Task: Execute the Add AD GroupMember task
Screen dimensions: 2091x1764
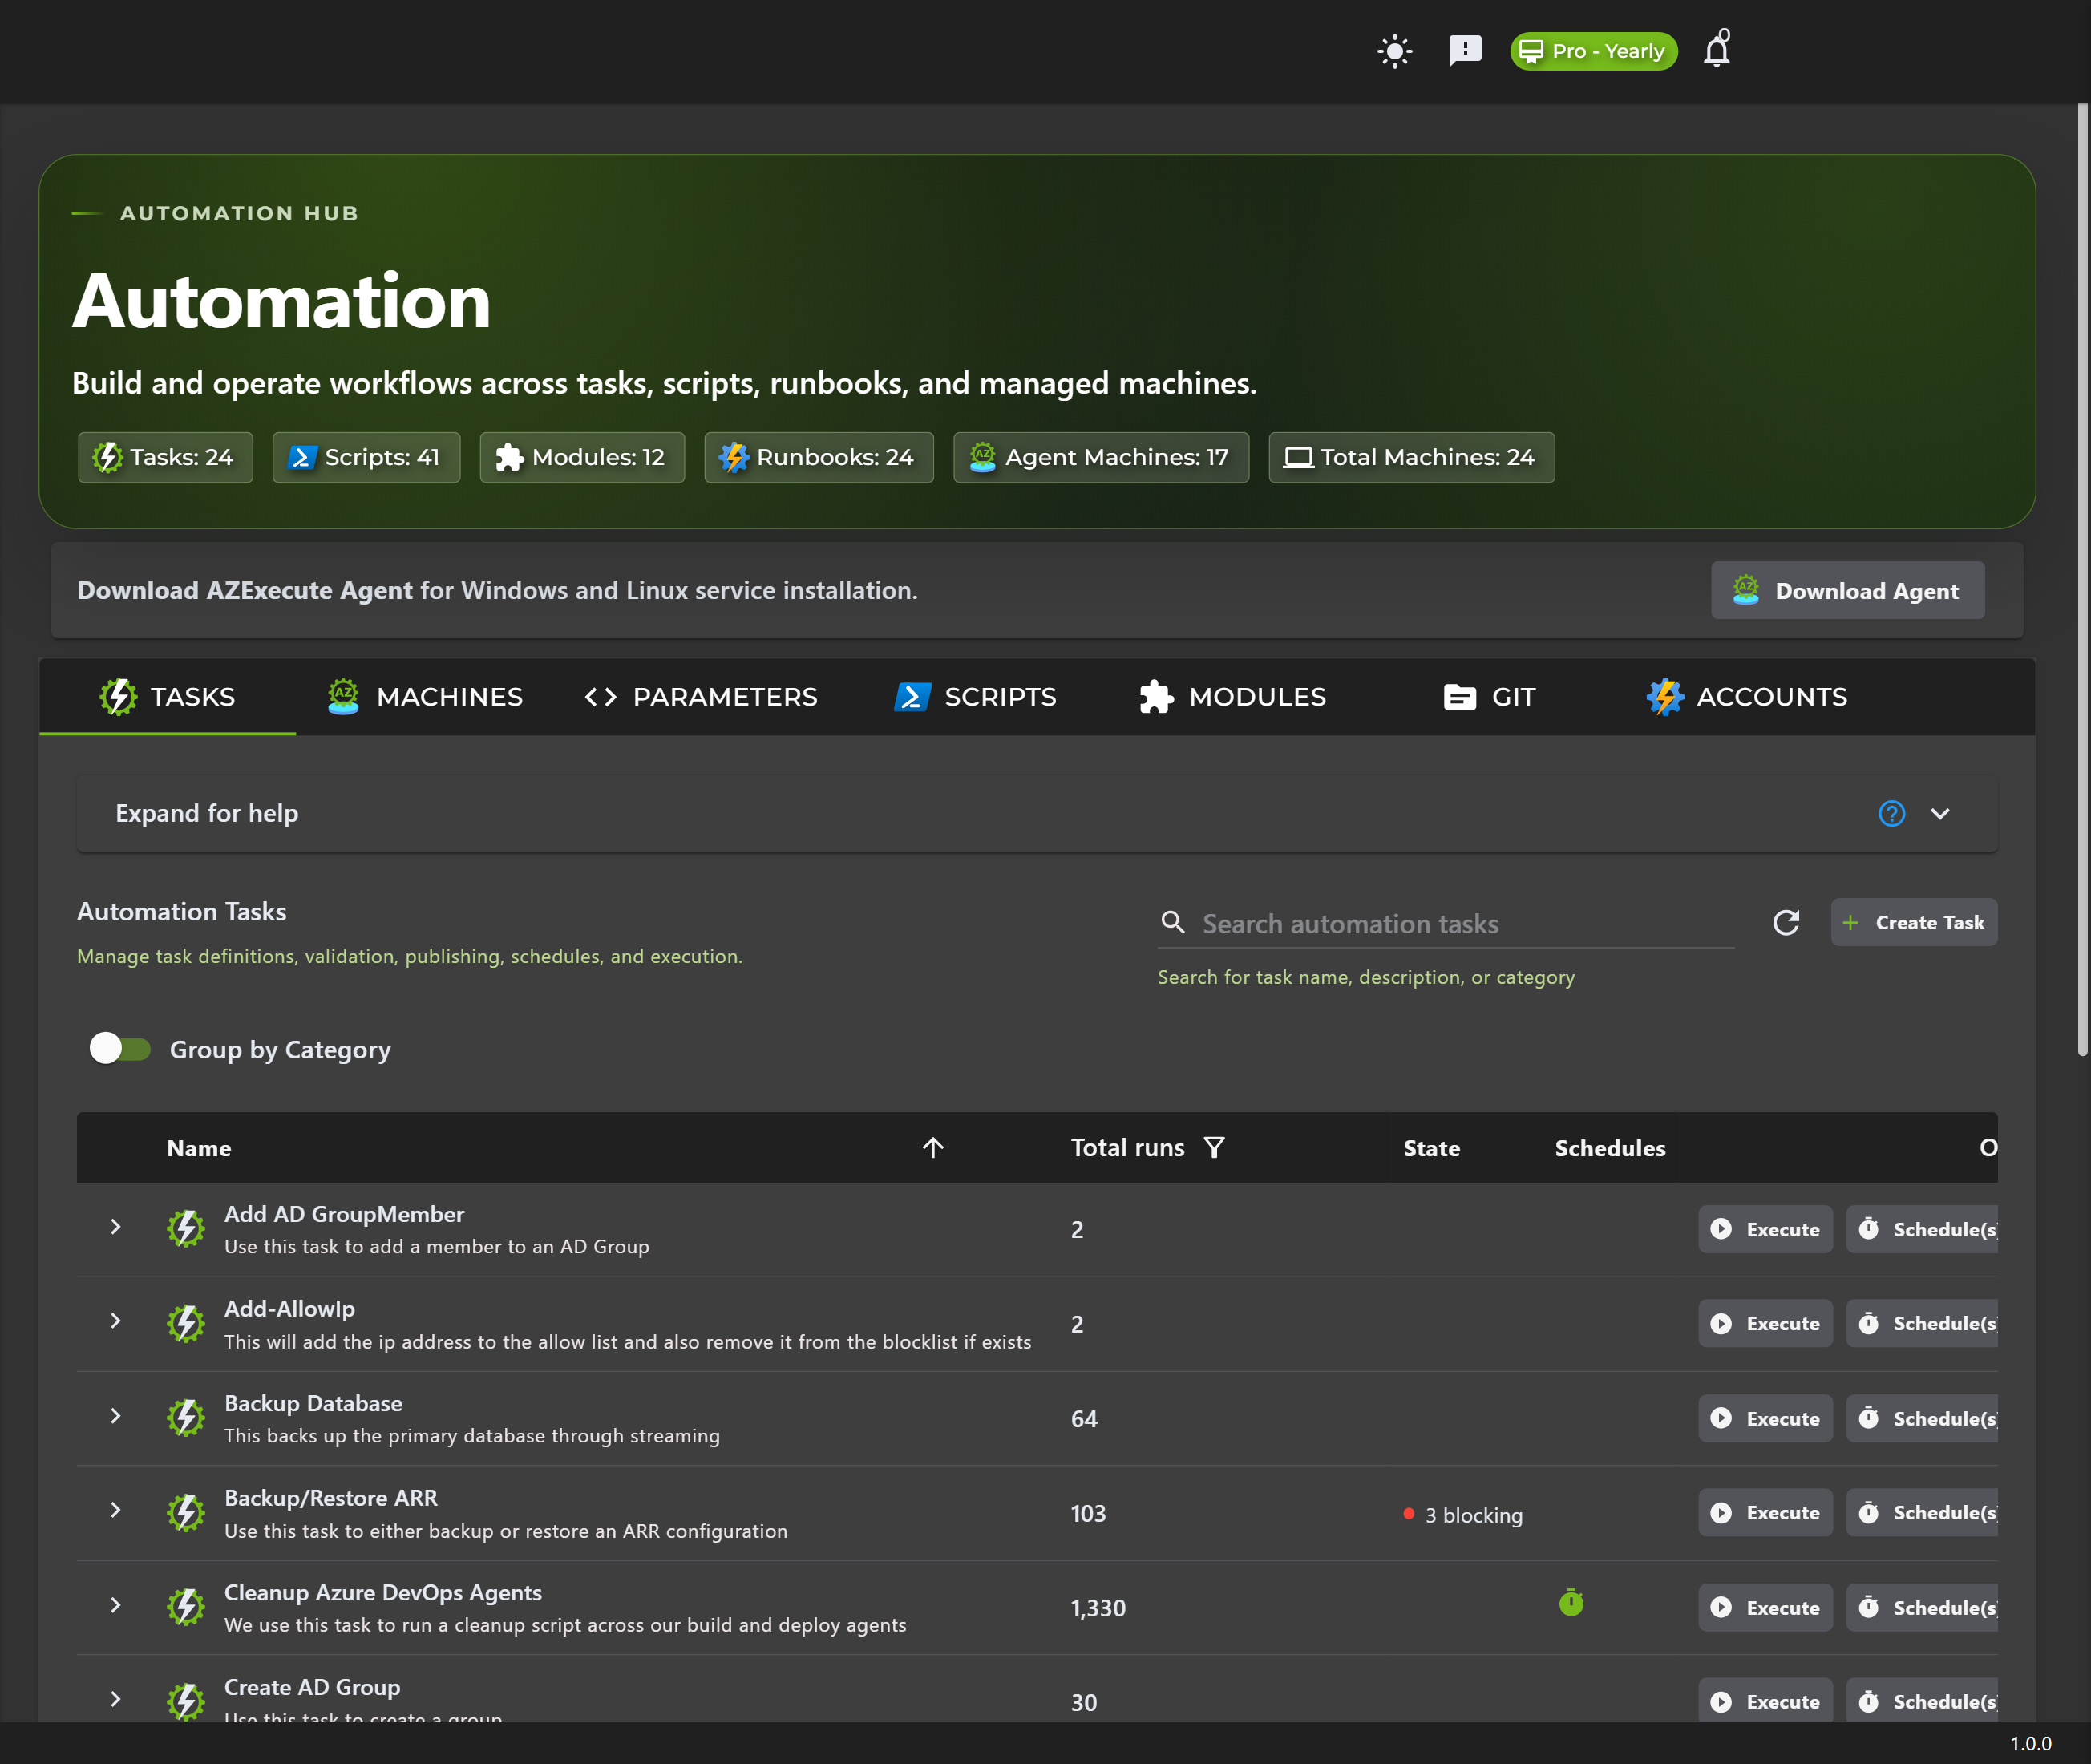Action: [x=1765, y=1230]
